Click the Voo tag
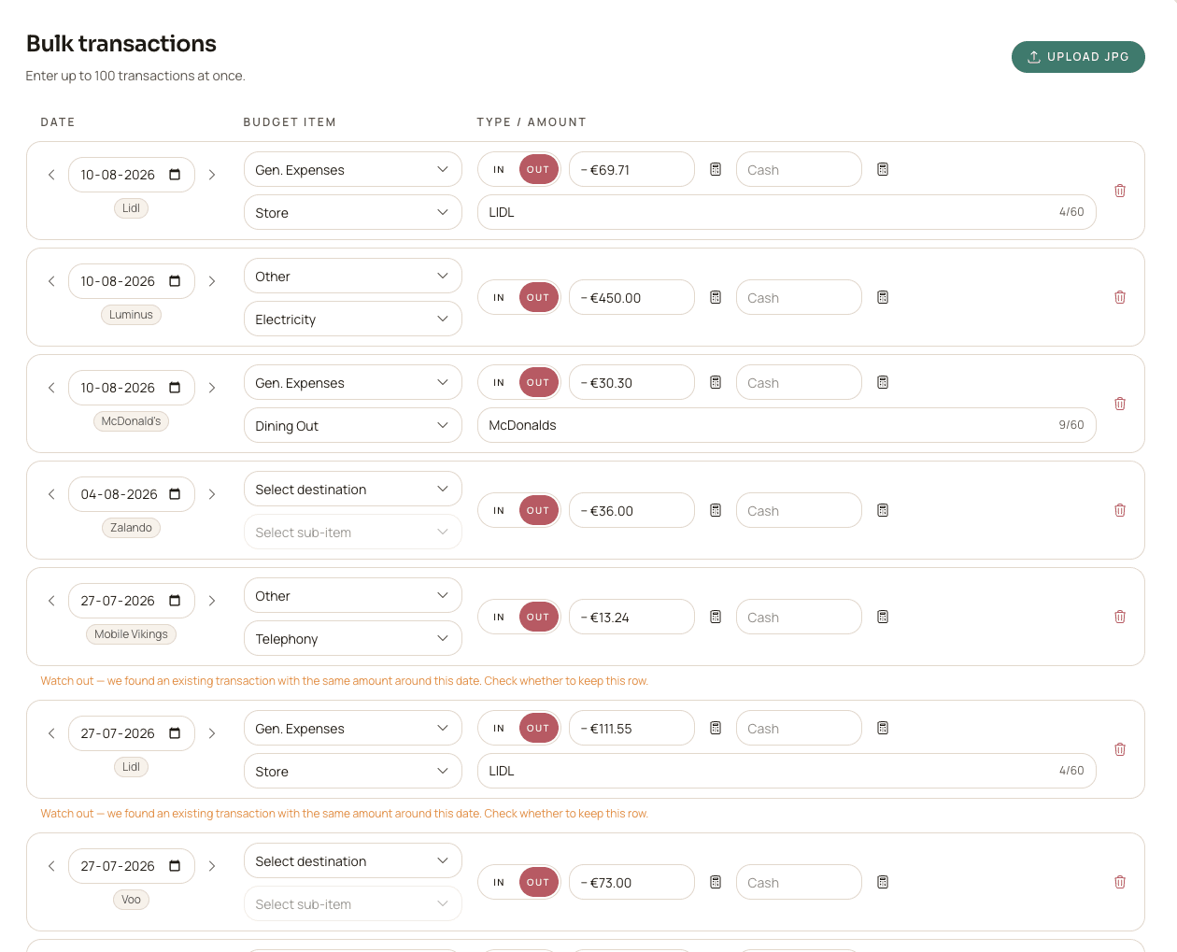Screen dimensions: 1177x952 point(131,900)
